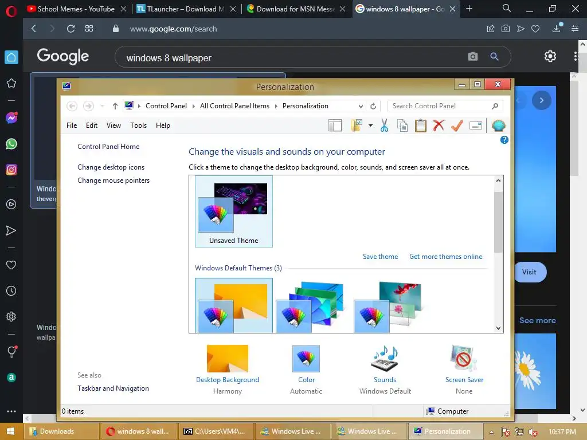Open a new Opera tab
Viewport: 587px width, 440px height.
pos(469,8)
